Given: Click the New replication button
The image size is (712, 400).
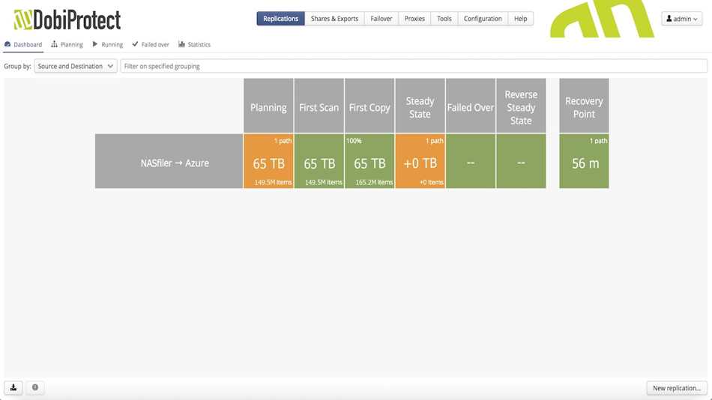Looking at the screenshot, I should pos(677,388).
